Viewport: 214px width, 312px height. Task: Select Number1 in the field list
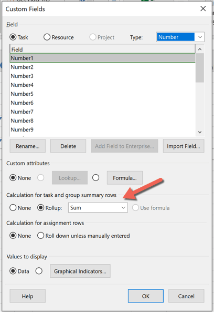pyautogui.click(x=102, y=58)
